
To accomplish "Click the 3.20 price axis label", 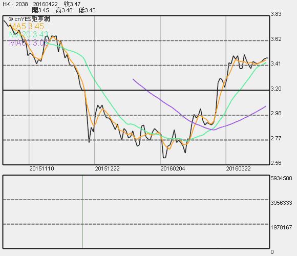I will point(276,89).
